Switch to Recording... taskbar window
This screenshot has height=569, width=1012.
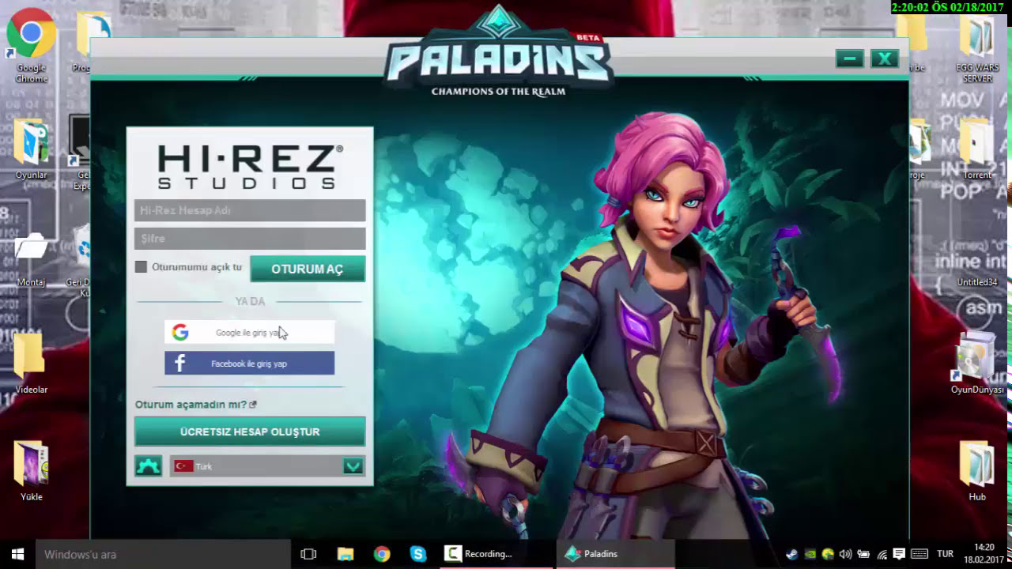497,554
